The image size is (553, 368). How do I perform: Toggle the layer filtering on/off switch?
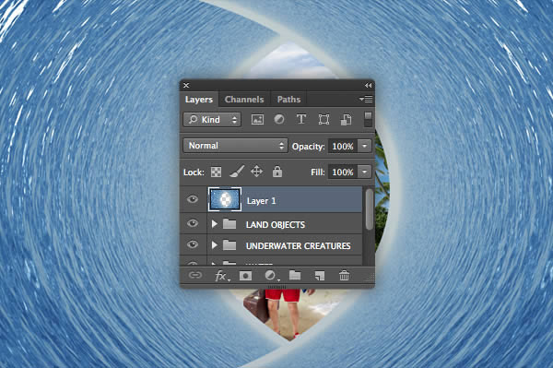point(368,119)
